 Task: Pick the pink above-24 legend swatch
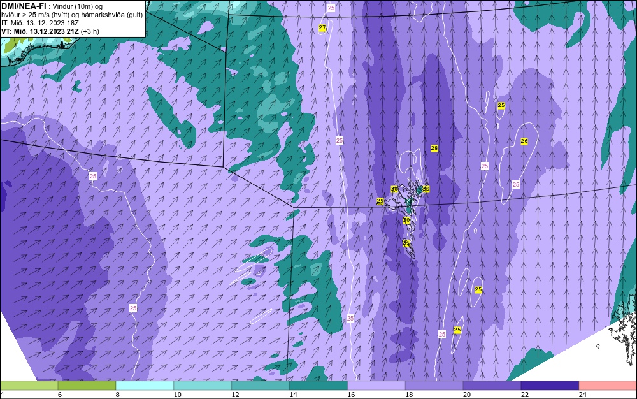[x=608, y=386]
